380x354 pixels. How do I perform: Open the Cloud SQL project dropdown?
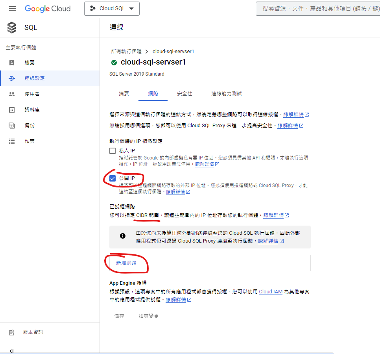pos(112,9)
